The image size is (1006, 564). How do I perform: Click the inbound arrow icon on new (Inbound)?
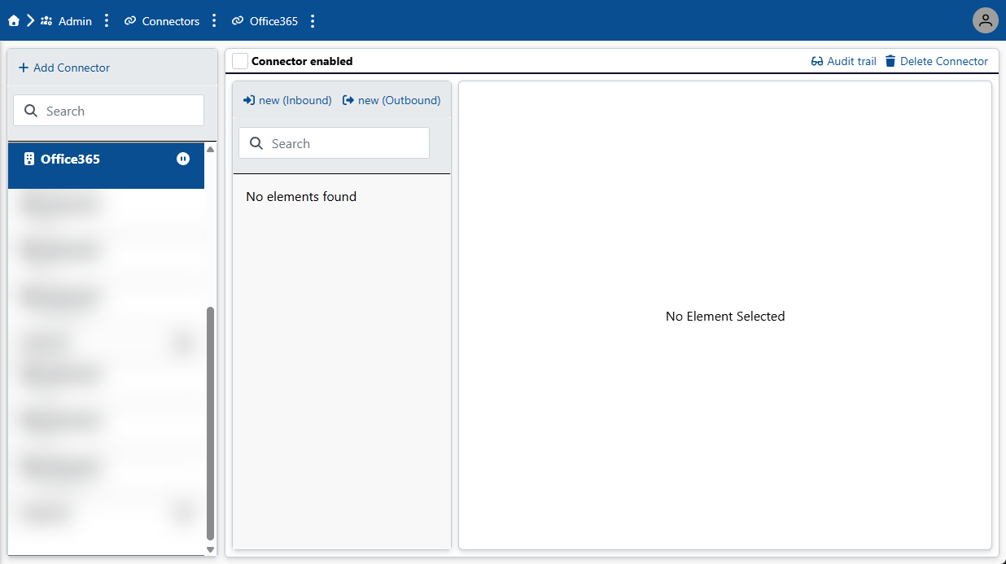(250, 100)
